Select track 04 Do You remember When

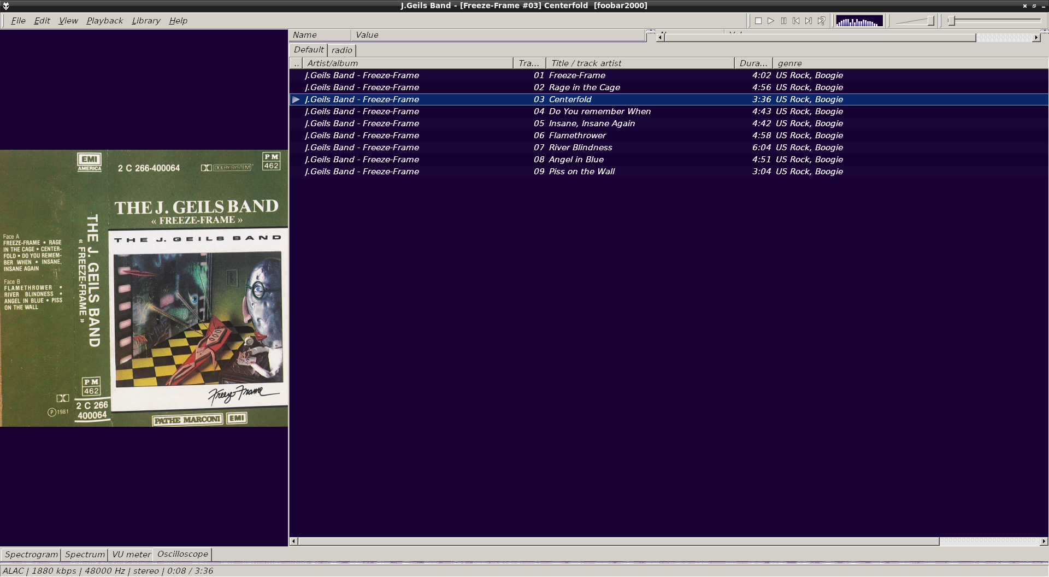[x=669, y=111]
